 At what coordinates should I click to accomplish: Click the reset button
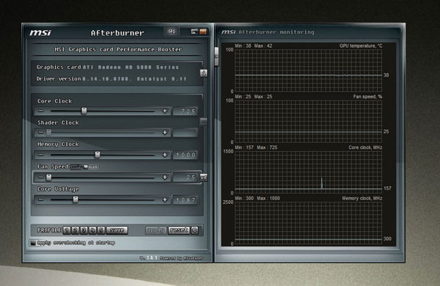(x=179, y=230)
